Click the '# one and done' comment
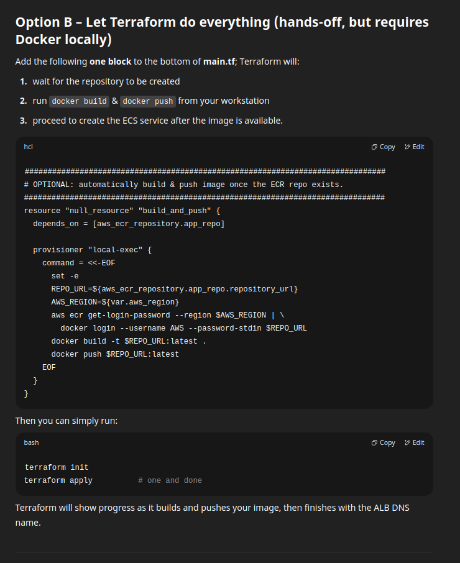This screenshot has height=563, width=460. click(170, 480)
